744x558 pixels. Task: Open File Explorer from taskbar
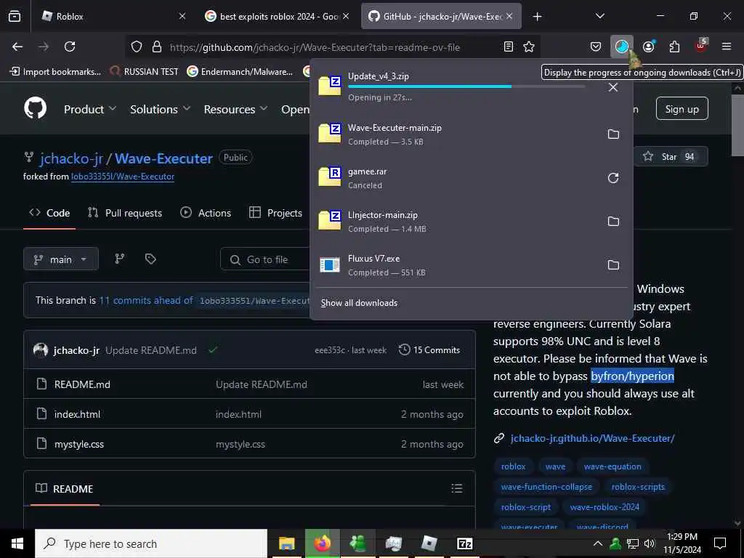(286, 543)
